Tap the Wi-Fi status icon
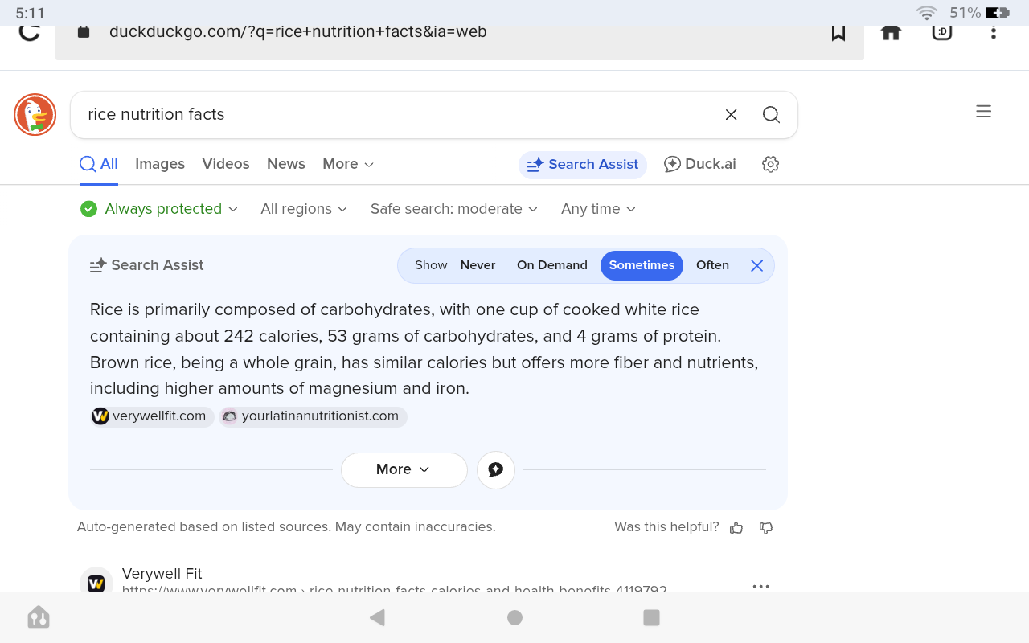1029x643 pixels. (x=927, y=13)
